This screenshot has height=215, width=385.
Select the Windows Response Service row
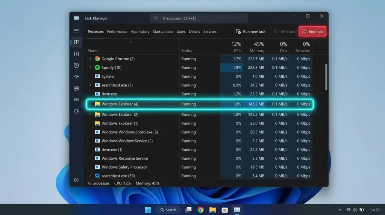pyautogui.click(x=199, y=158)
